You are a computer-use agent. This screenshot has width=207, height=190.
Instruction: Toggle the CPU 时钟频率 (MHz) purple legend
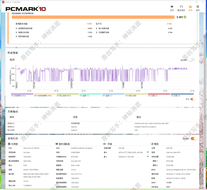click(x=22, y=95)
